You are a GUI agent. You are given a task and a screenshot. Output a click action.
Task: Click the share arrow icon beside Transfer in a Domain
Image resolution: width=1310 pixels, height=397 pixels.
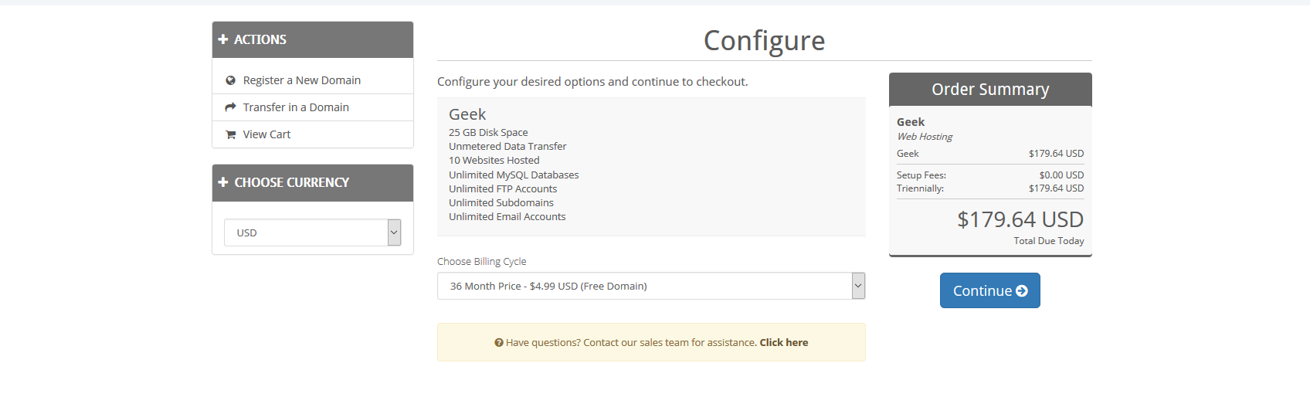click(230, 107)
